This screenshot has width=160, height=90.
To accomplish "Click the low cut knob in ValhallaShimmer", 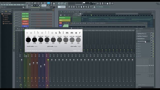I will [x=59, y=40].
